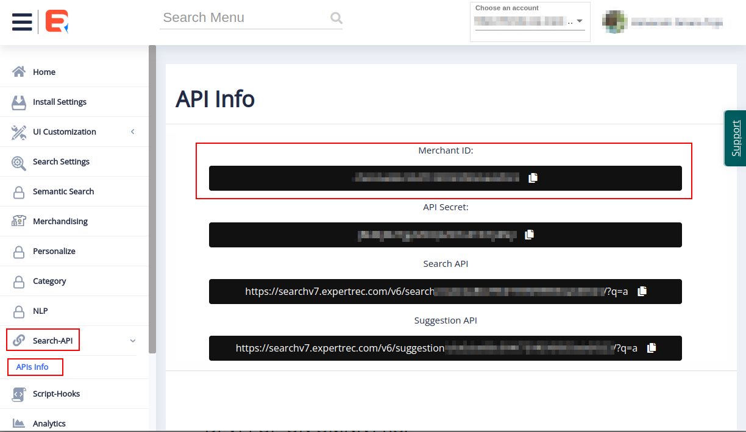Collapse the Search-API section
Viewport: 746px width, 432px height.
(x=133, y=341)
